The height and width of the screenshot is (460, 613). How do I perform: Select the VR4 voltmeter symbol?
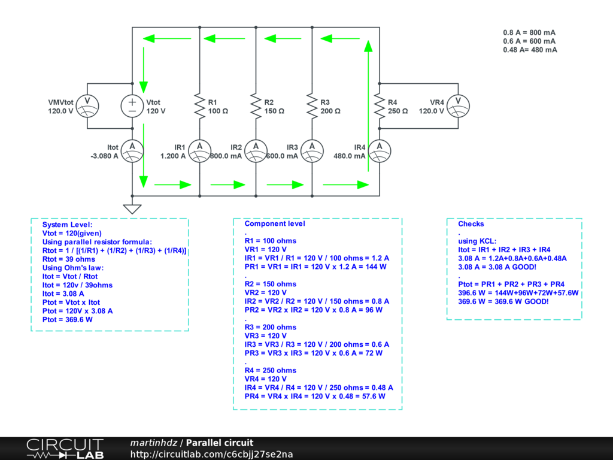pos(458,106)
